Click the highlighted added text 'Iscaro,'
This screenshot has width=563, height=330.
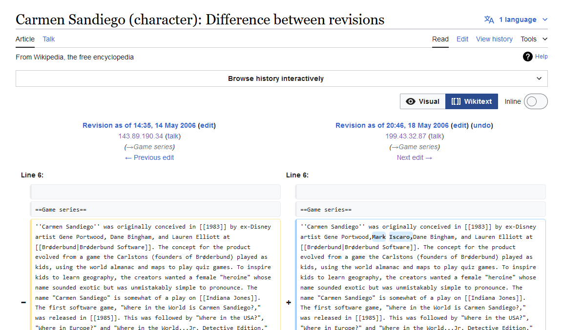click(x=401, y=237)
